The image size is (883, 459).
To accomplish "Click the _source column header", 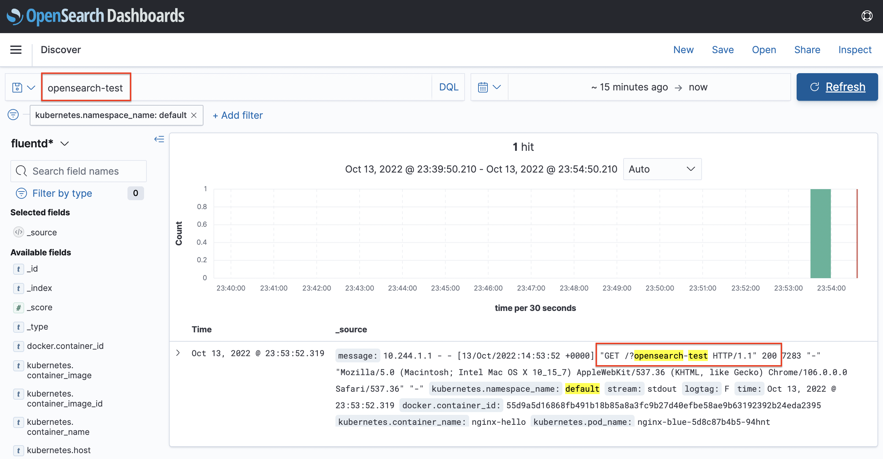I will [351, 330].
